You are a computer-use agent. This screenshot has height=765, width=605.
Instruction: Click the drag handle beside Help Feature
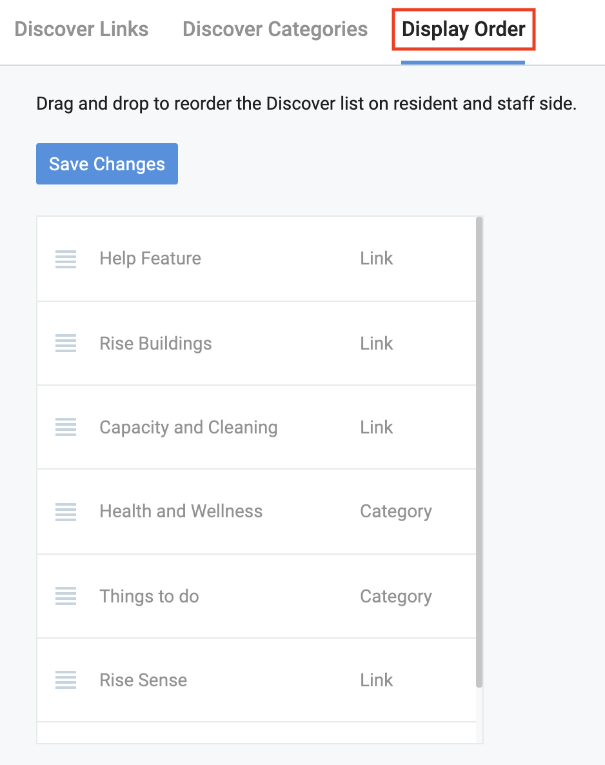point(66,259)
